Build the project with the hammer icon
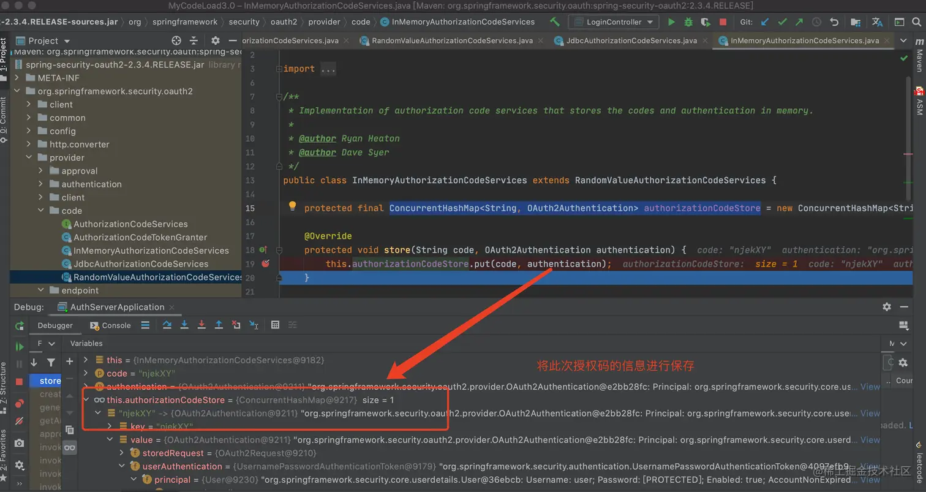 click(555, 21)
